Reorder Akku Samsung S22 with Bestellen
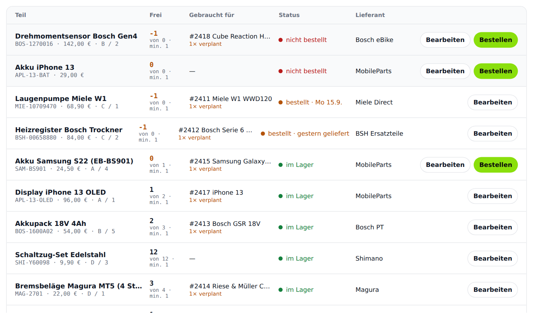This screenshot has width=533, height=313. tap(496, 165)
